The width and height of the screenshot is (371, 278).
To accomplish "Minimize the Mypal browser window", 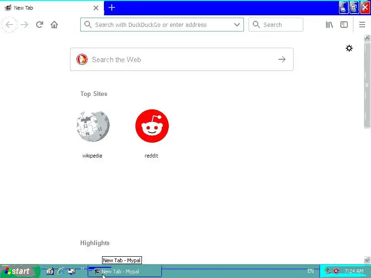I will point(344,7).
